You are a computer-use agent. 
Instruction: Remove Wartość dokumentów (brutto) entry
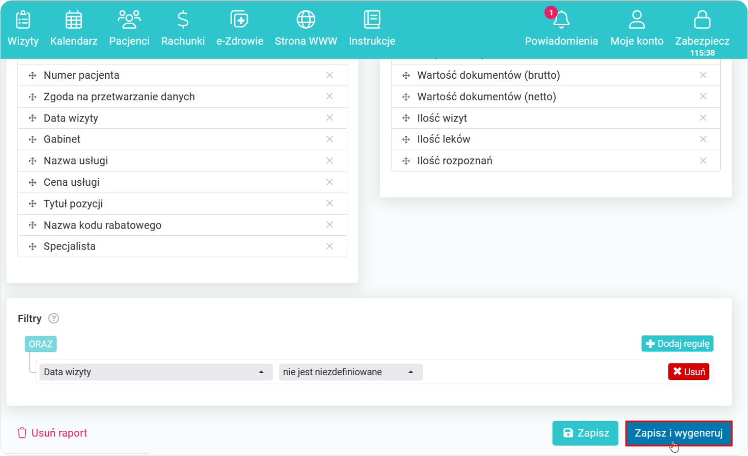coord(703,75)
